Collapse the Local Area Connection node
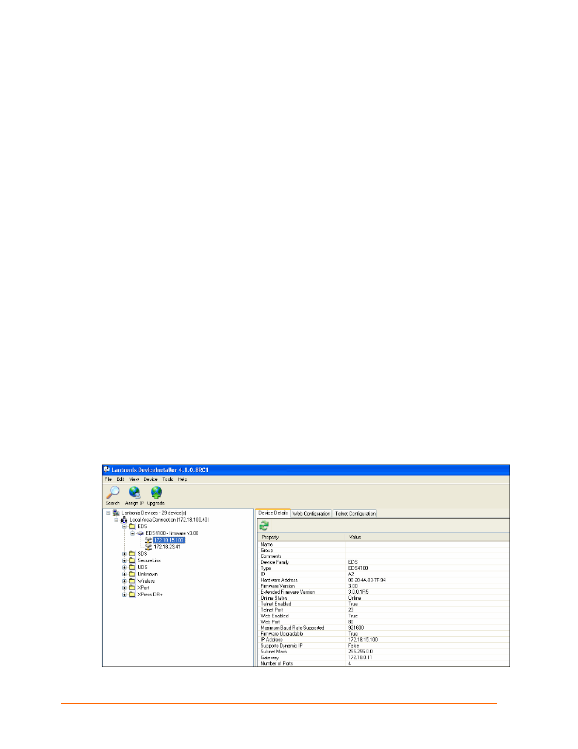This screenshot has height=749, width=578. [116, 520]
